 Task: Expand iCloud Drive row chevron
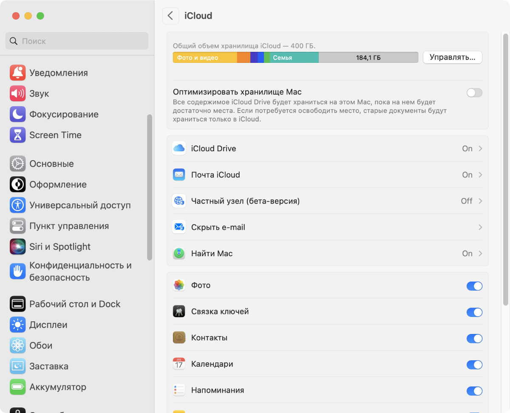coord(480,148)
